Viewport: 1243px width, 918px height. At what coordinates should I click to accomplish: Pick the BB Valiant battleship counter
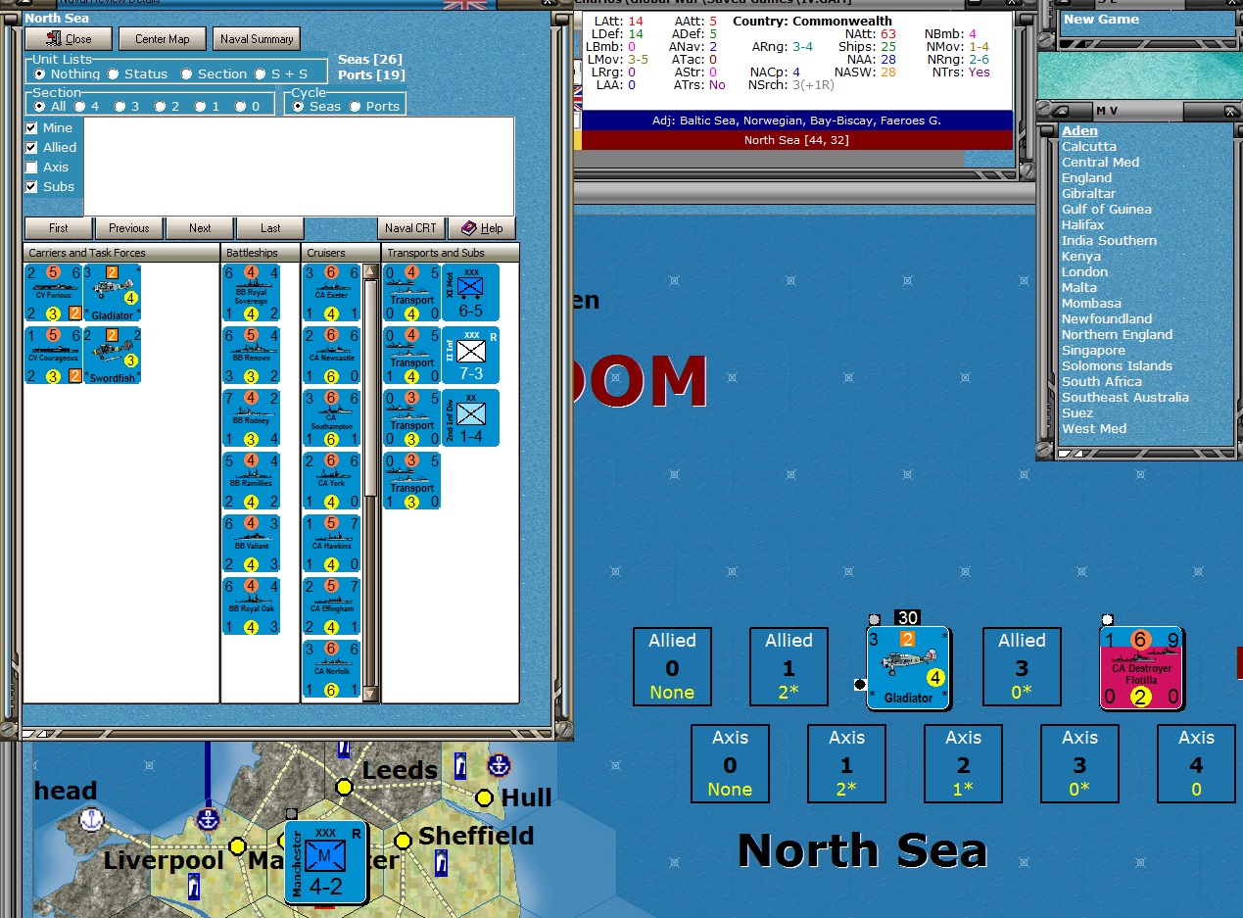(252, 544)
